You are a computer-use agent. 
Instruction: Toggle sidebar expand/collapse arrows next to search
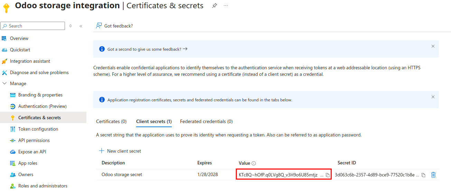coord(71,26)
